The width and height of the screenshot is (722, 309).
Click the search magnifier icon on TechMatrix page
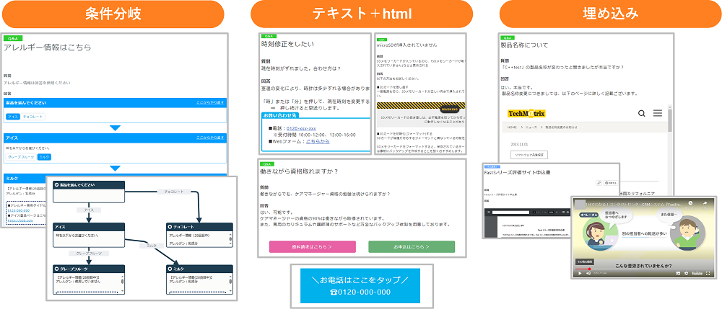point(641,114)
